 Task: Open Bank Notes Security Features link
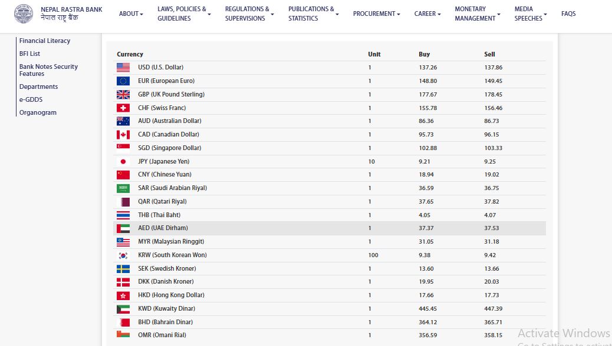48,70
